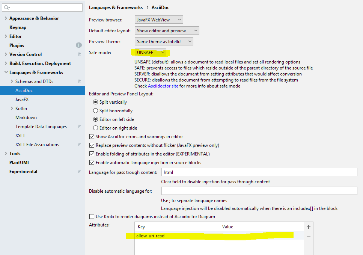Viewport: 363px width, 255px height.
Task: Click the project-level icon beside Template Data Languages
Action: [x=80, y=127]
